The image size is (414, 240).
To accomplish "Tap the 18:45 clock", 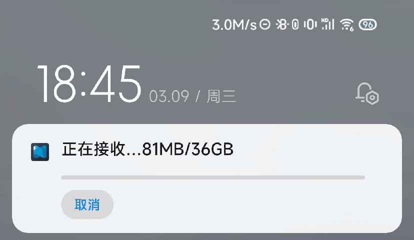I will [x=89, y=84].
